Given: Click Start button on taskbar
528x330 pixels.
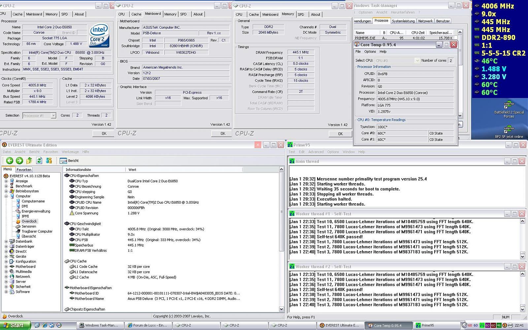Looking at the screenshot, I should 16,325.
